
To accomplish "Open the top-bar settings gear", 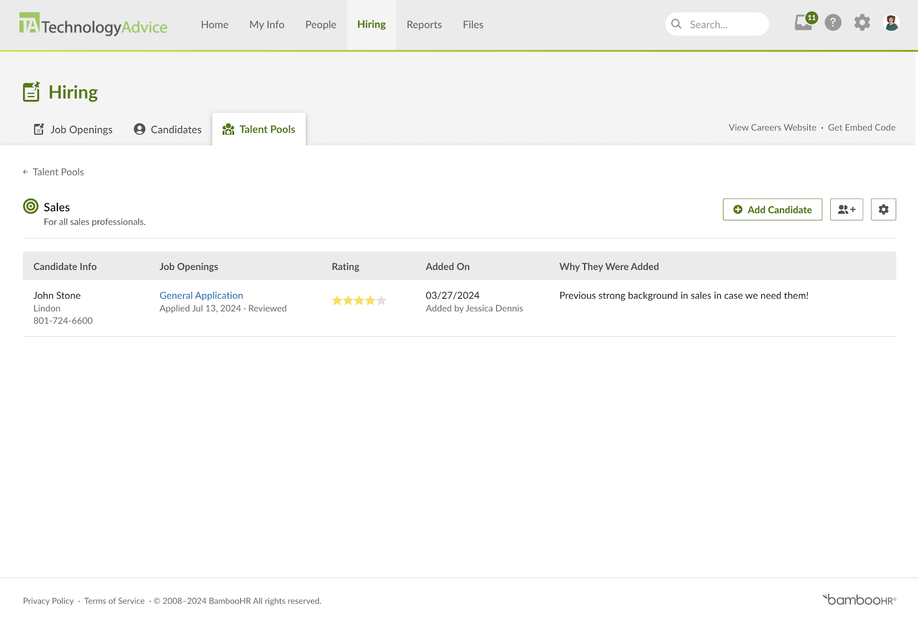I will click(862, 23).
